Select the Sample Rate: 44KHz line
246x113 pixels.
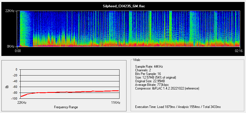point(149,66)
